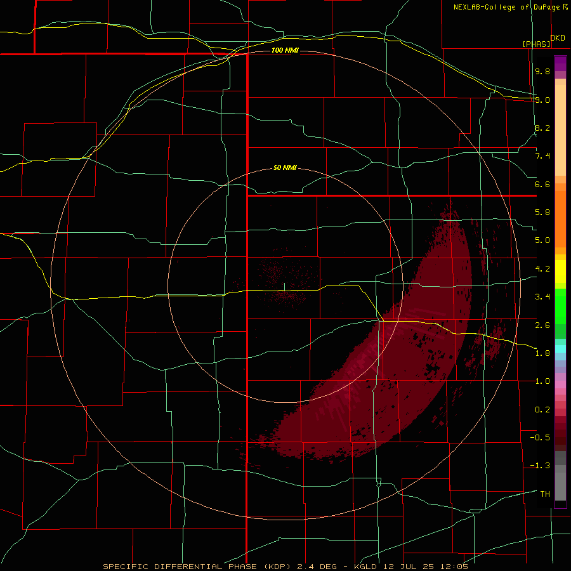Click the cyan band of the color scale
The height and width of the screenshot is (571, 571).
click(x=560, y=349)
